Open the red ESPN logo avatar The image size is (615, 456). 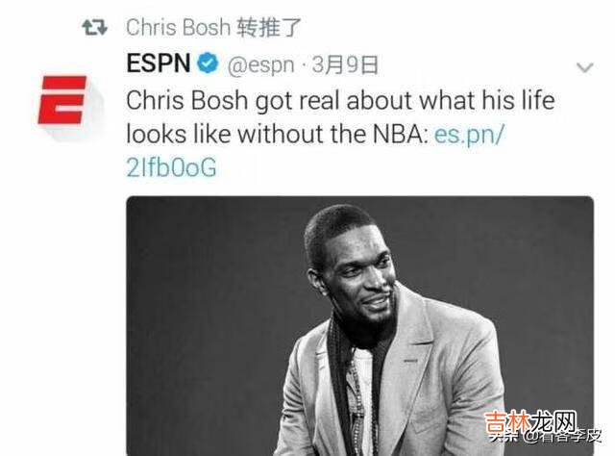tap(61, 100)
